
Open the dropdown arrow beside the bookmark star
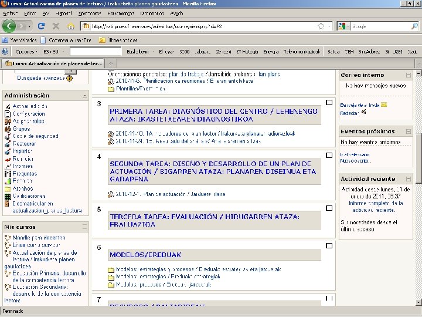pyautogui.click(x=329, y=26)
